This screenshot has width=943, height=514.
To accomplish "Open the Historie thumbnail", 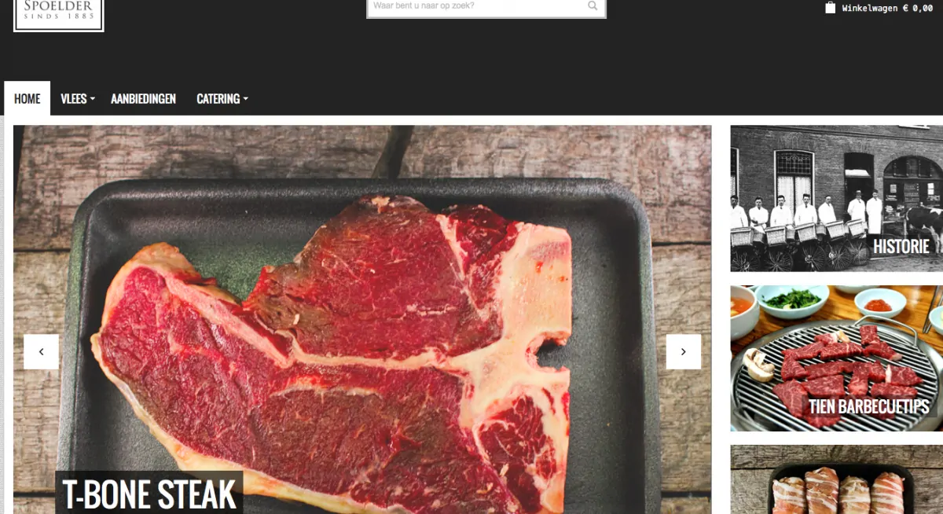I will click(837, 199).
